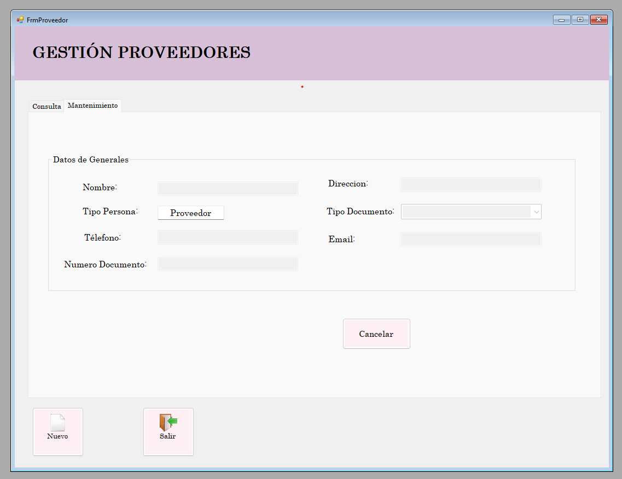Click the Cancelar button
The width and height of the screenshot is (622, 479).
376,334
